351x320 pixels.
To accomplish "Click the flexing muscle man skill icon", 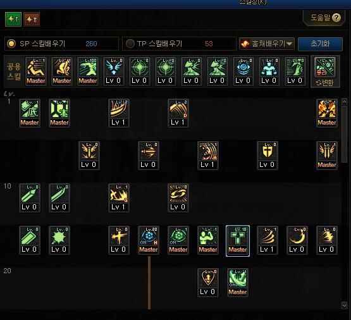I will coord(208,240).
